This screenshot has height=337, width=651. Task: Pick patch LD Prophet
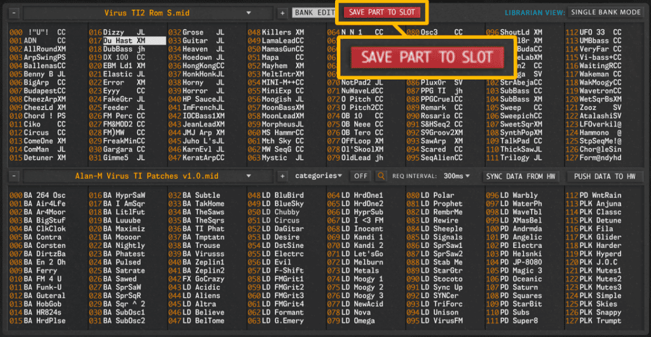tap(435, 203)
